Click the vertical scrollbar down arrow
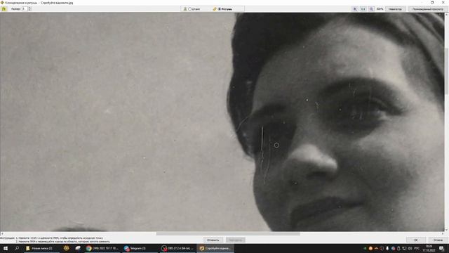This screenshot has height=253, width=449. pyautogui.click(x=446, y=230)
